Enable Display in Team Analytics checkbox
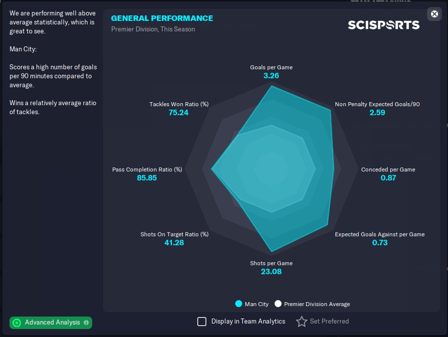 (x=202, y=322)
